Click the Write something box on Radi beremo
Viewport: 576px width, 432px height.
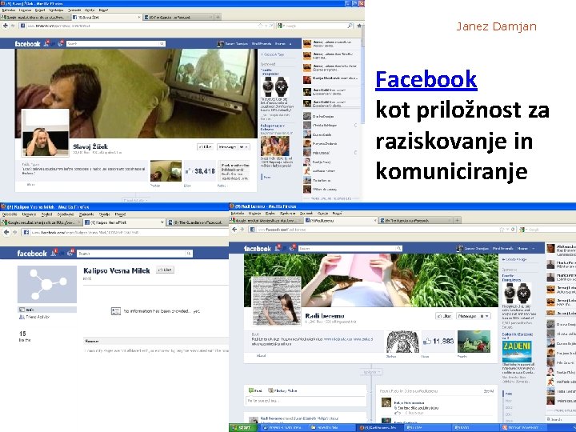[306, 401]
